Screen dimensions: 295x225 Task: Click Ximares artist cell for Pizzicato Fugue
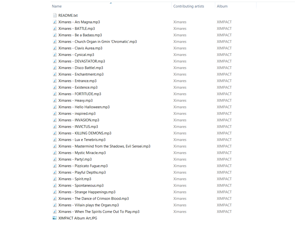[180, 166]
